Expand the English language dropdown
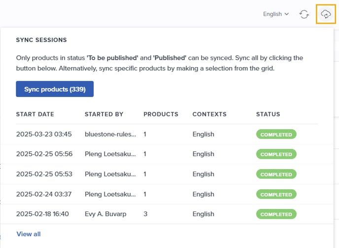The width and height of the screenshot is (339, 248). [276, 14]
